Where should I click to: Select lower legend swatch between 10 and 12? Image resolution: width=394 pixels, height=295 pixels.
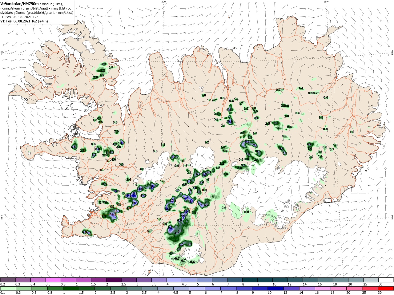tap(275, 289)
